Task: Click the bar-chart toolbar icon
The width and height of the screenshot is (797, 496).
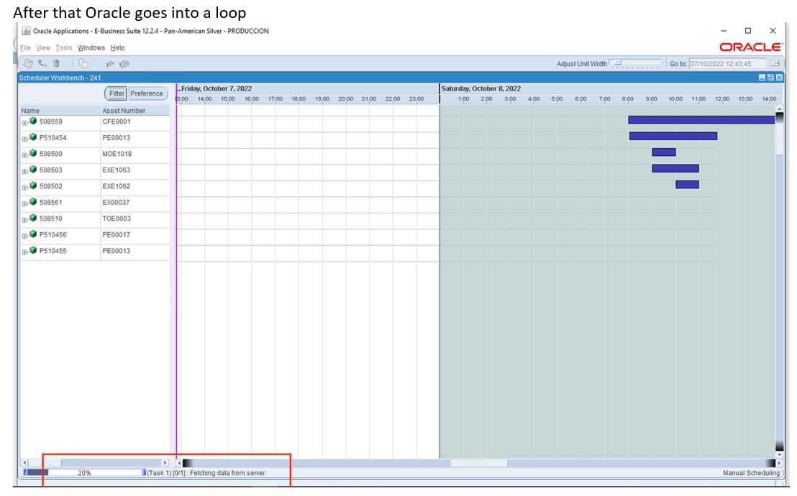Action: [110, 63]
